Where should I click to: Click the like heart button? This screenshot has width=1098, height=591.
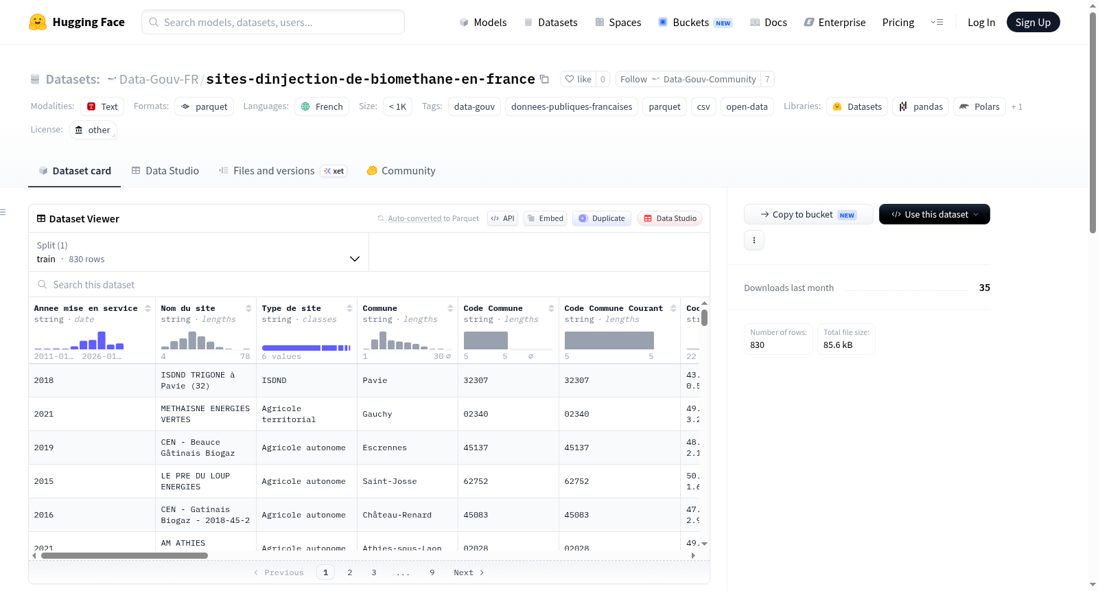578,79
